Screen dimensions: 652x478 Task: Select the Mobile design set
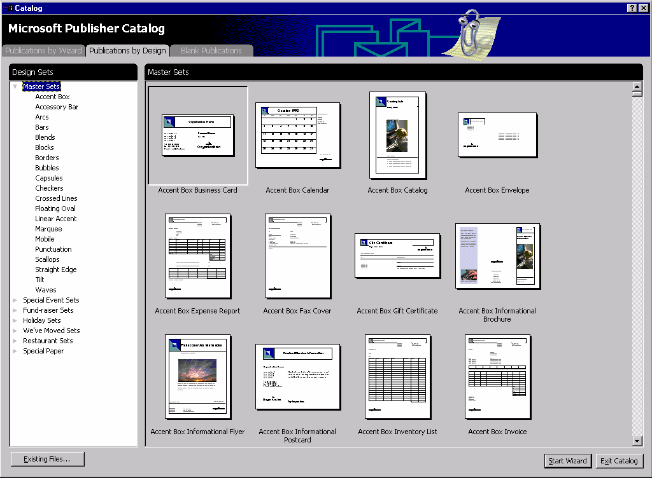45,239
